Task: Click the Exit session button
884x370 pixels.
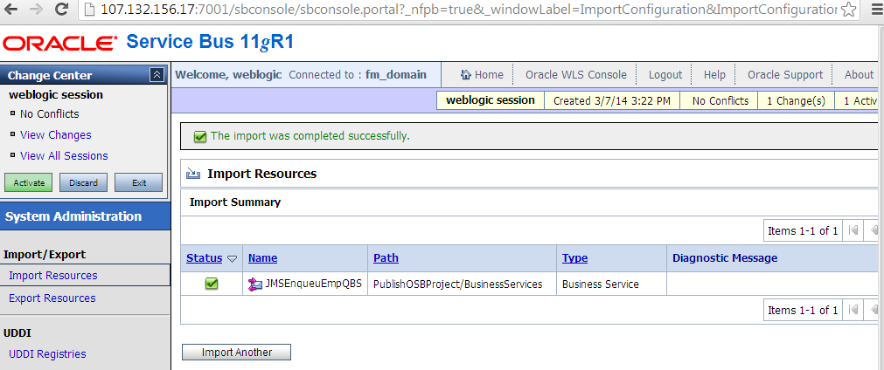Action: (139, 182)
